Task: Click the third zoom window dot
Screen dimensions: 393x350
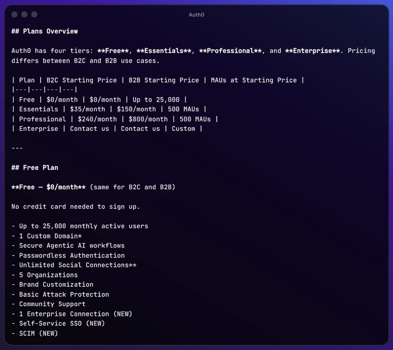Action: 34,14
